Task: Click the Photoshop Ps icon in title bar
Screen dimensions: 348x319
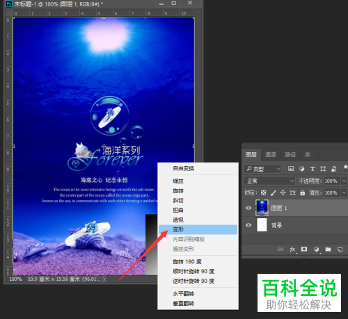Action: [x=8, y=3]
